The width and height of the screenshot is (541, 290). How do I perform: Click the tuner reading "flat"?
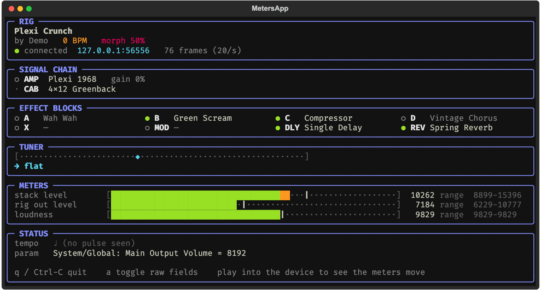pos(34,166)
